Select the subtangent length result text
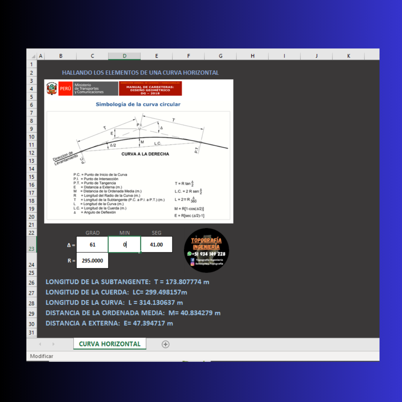The image size is (402, 402). click(x=127, y=282)
